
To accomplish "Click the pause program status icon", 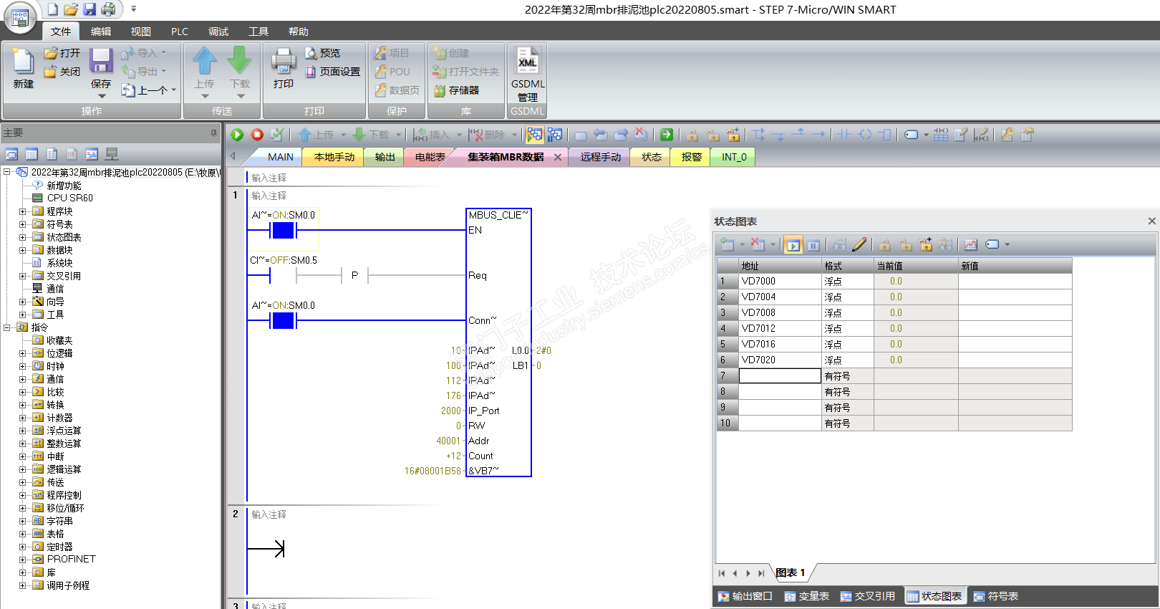I will pyautogui.click(x=555, y=135).
